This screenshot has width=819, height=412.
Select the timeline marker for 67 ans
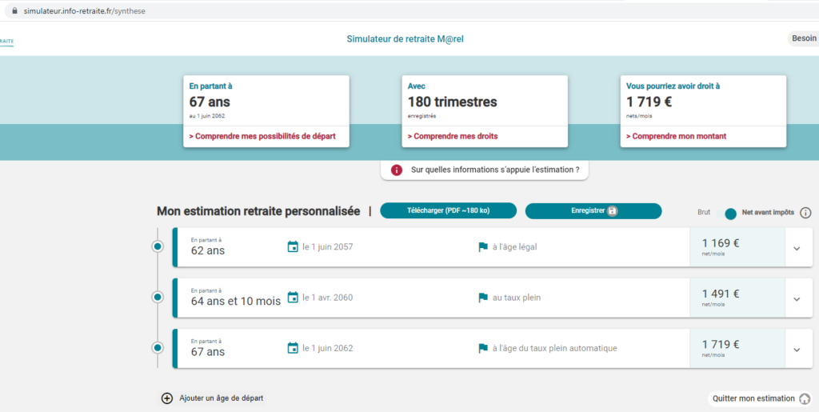(x=158, y=347)
